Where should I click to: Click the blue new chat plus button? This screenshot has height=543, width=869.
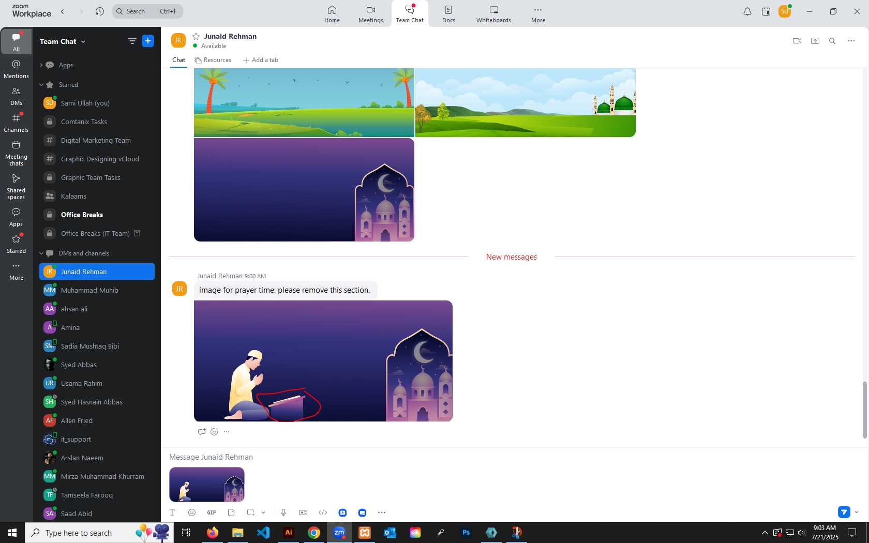point(148,41)
